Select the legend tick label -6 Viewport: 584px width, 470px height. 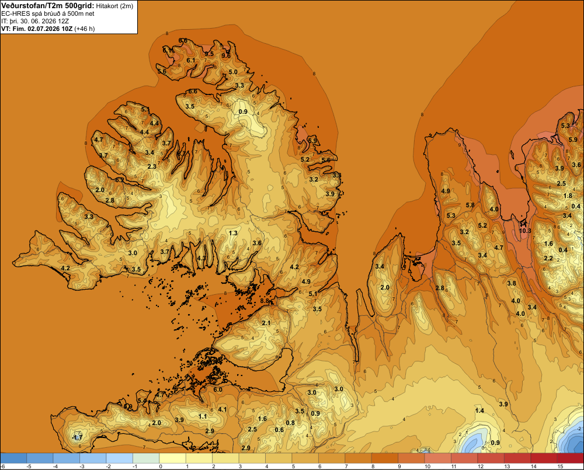point(2,466)
